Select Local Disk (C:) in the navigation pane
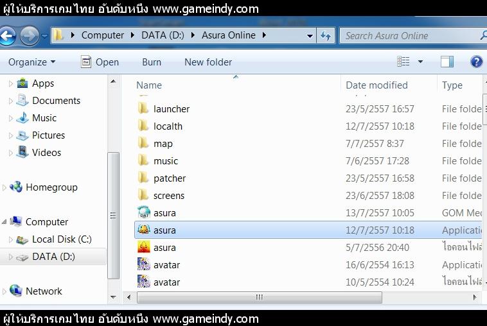Screen dimensions: 487x326 click(62, 239)
